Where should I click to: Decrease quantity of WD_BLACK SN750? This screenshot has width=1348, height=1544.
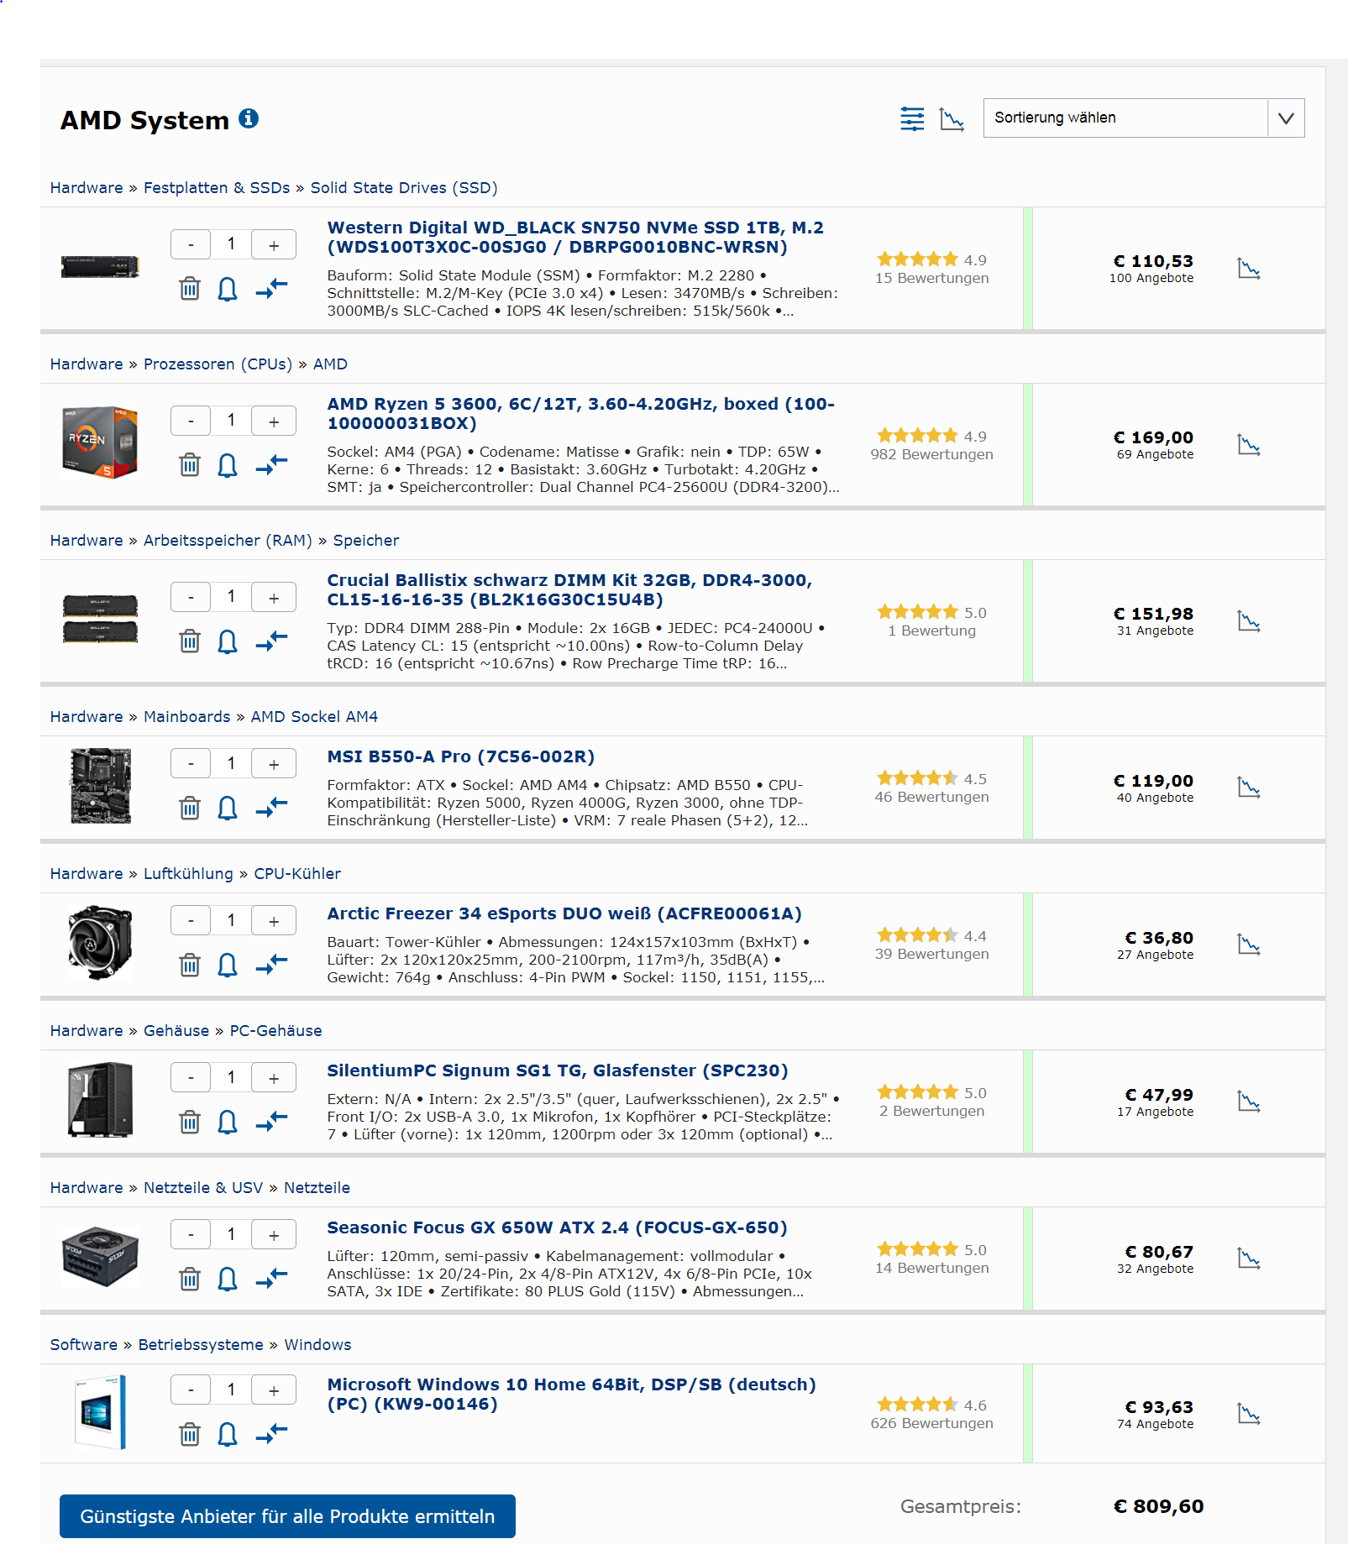[191, 244]
